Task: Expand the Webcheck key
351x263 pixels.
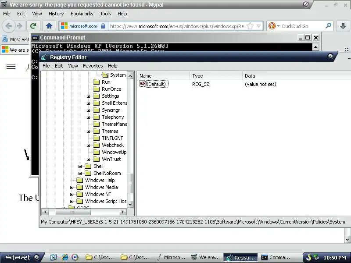Action: pos(89,146)
